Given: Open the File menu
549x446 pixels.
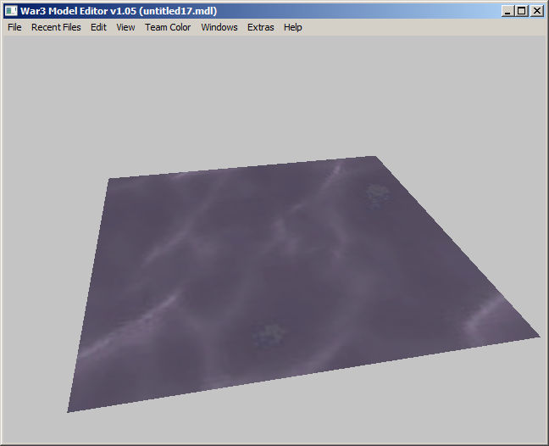Looking at the screenshot, I should coord(14,27).
